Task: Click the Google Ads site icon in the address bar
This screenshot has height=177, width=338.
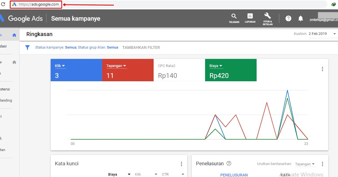Action: (x=14, y=4)
